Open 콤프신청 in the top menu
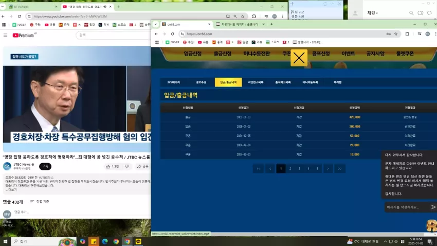 [x=321, y=54]
